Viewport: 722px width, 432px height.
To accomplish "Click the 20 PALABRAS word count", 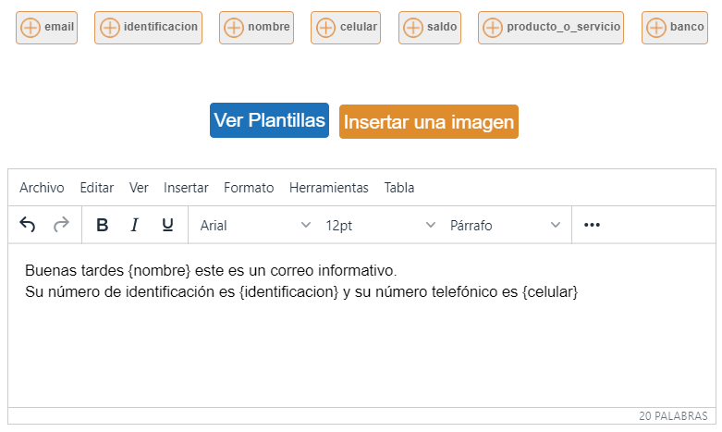I will tap(673, 416).
